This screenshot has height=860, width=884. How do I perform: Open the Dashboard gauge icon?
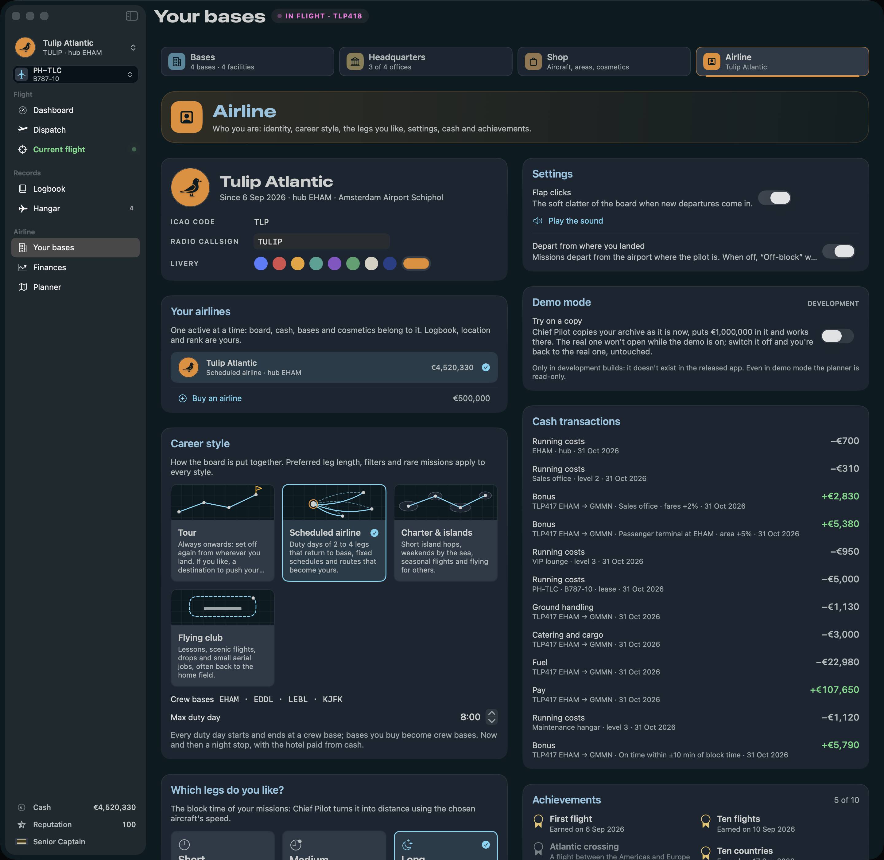point(23,110)
